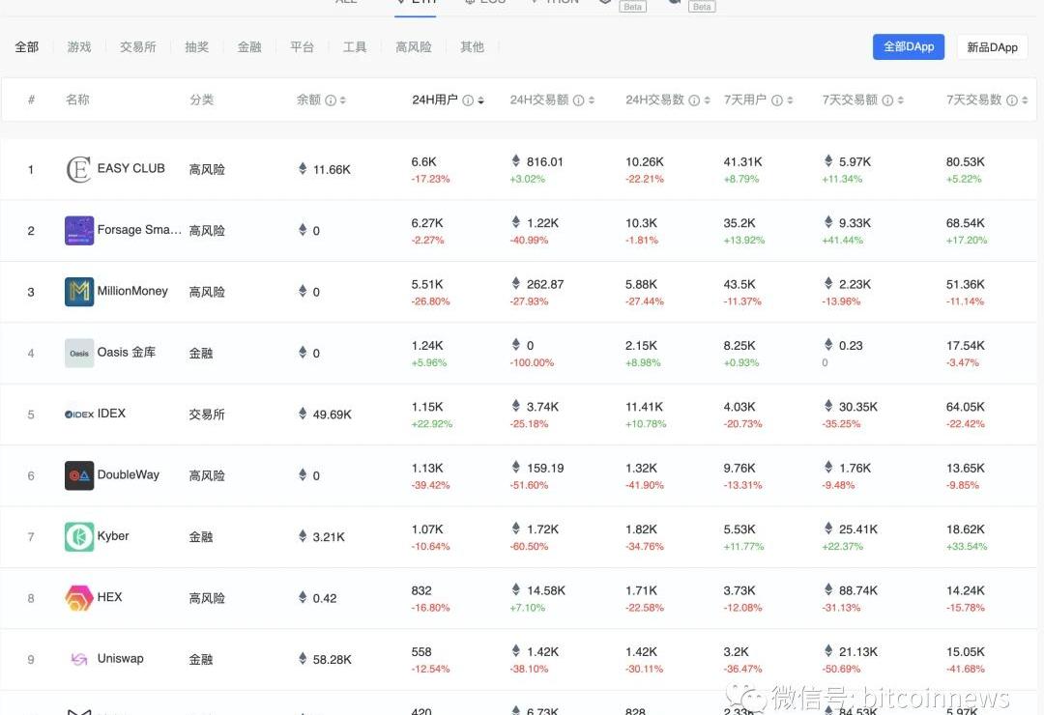Click the 11.66K balance in EASY CLUB row
This screenshot has height=715, width=1044.
coord(332,169)
